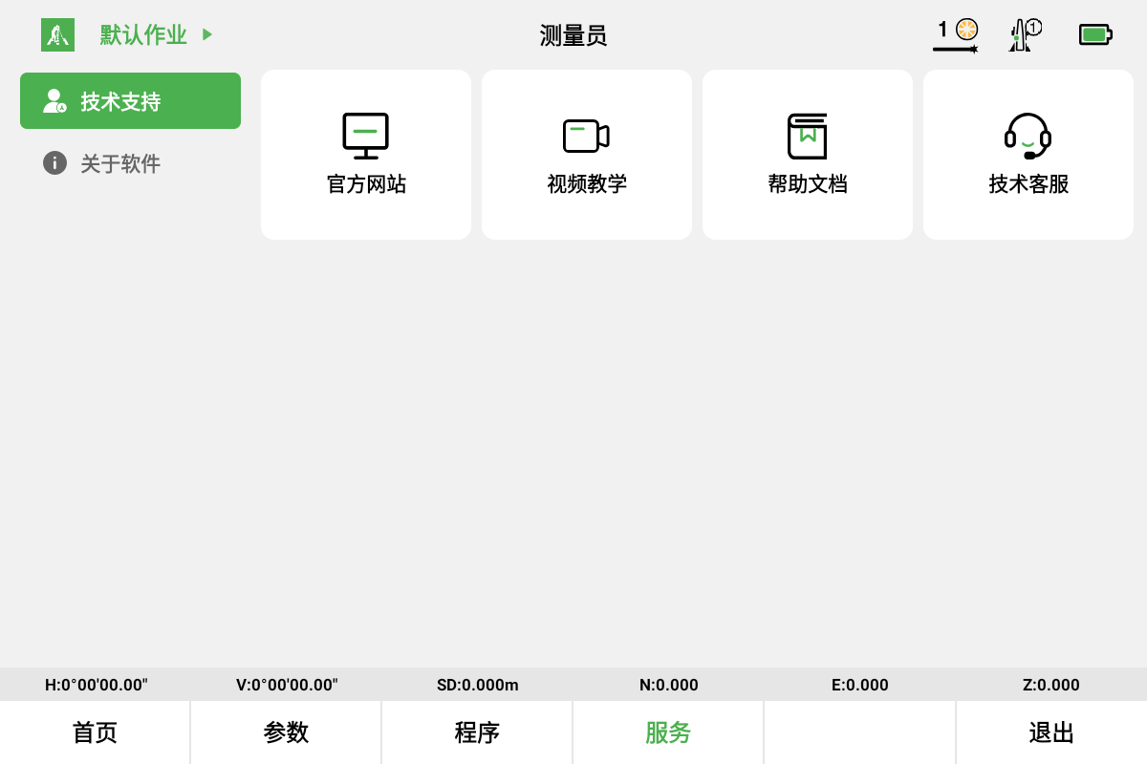Select the 技术支持 sidebar item

click(x=130, y=100)
